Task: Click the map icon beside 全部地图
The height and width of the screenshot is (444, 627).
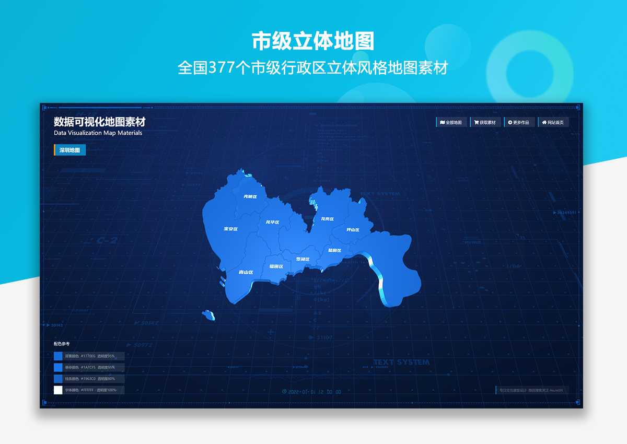Action: click(x=442, y=123)
